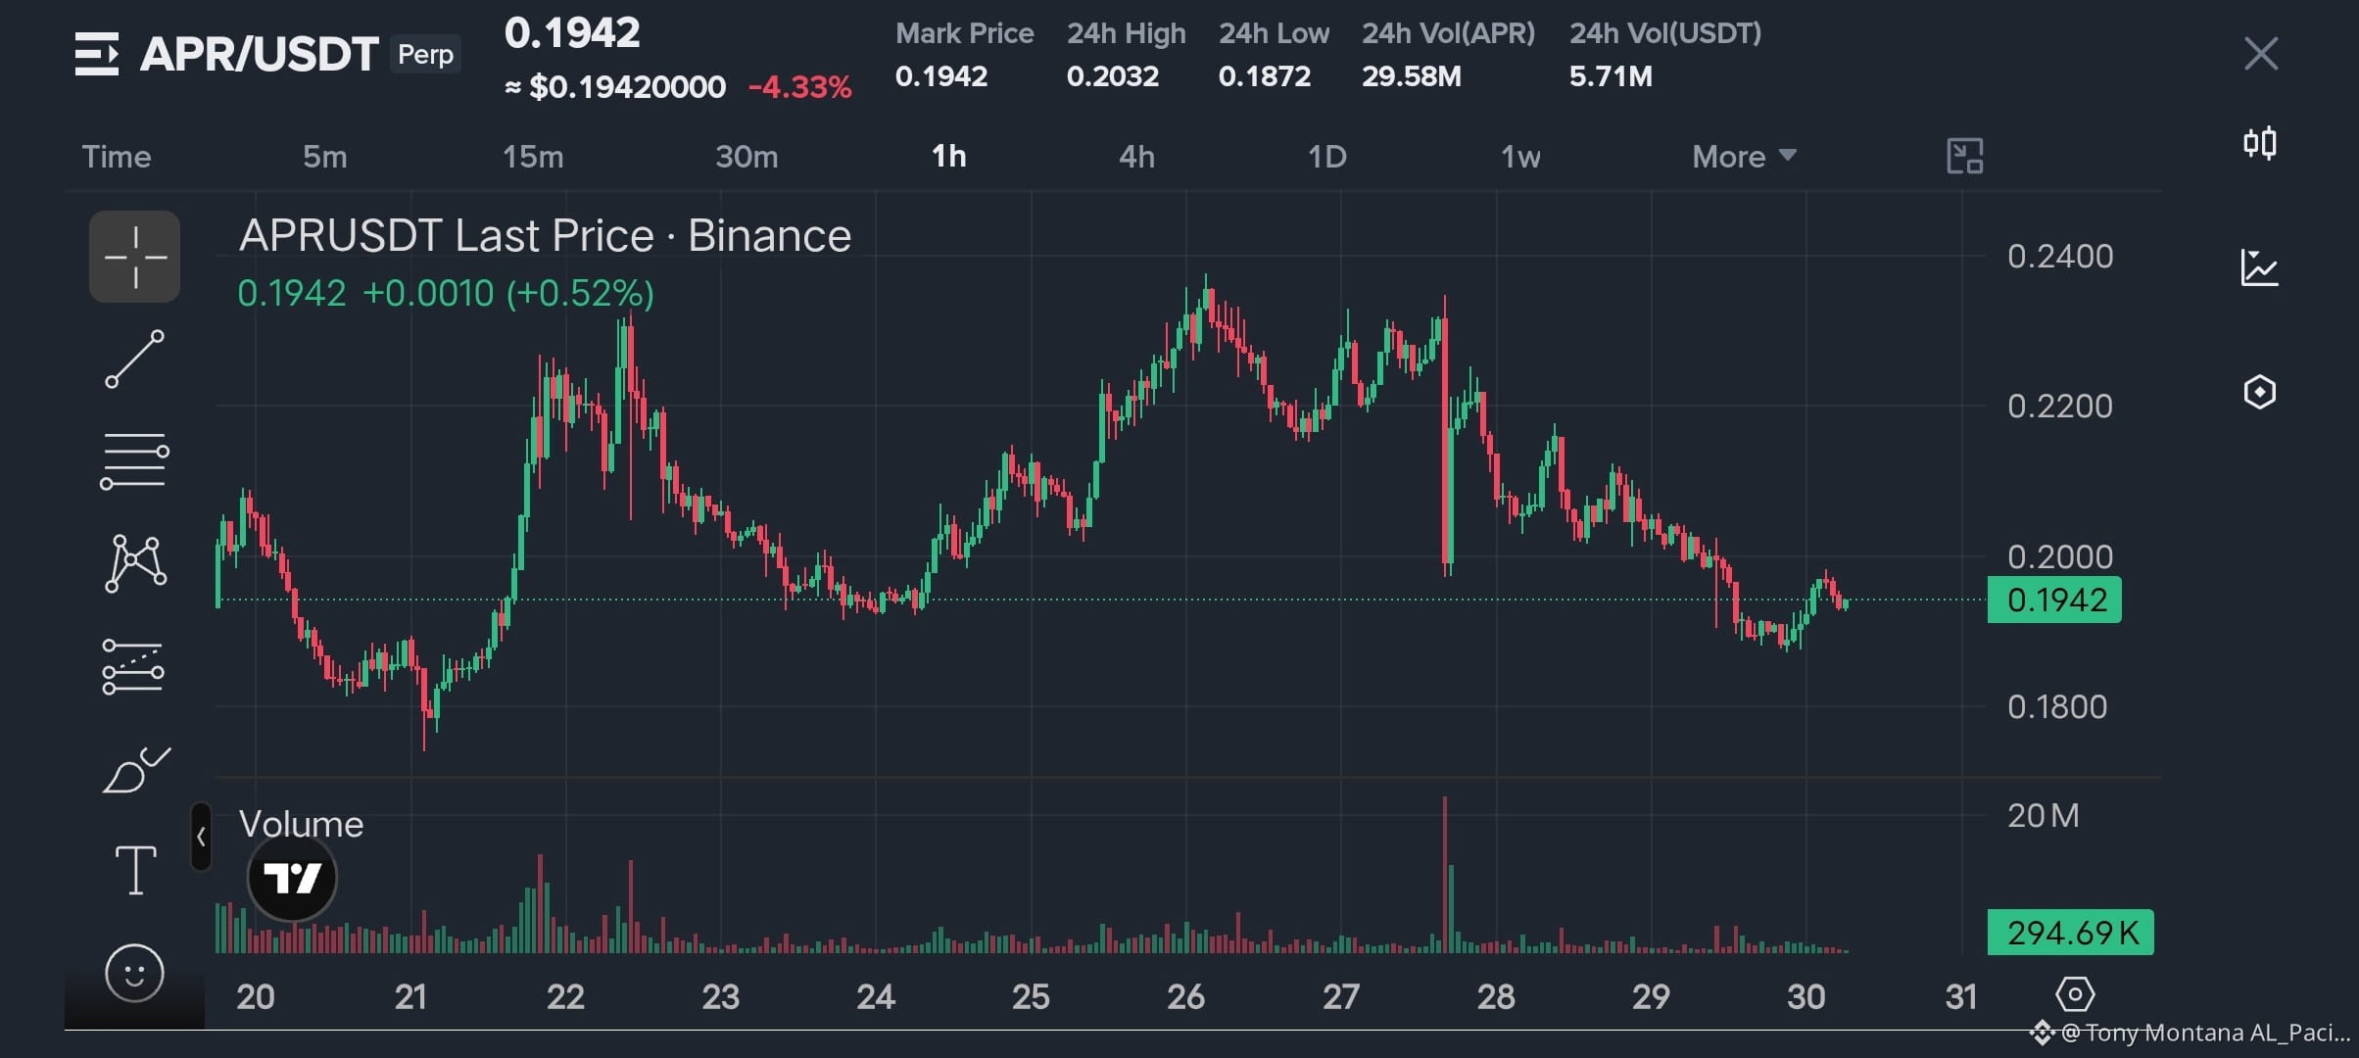Switch to the 15m interval
The image size is (2359, 1058).
(x=533, y=157)
